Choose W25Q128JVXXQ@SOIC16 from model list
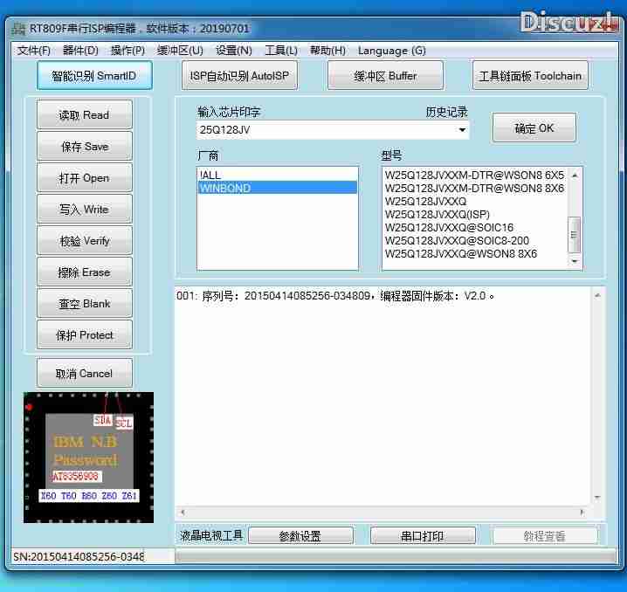The image size is (627, 592). [x=449, y=228]
